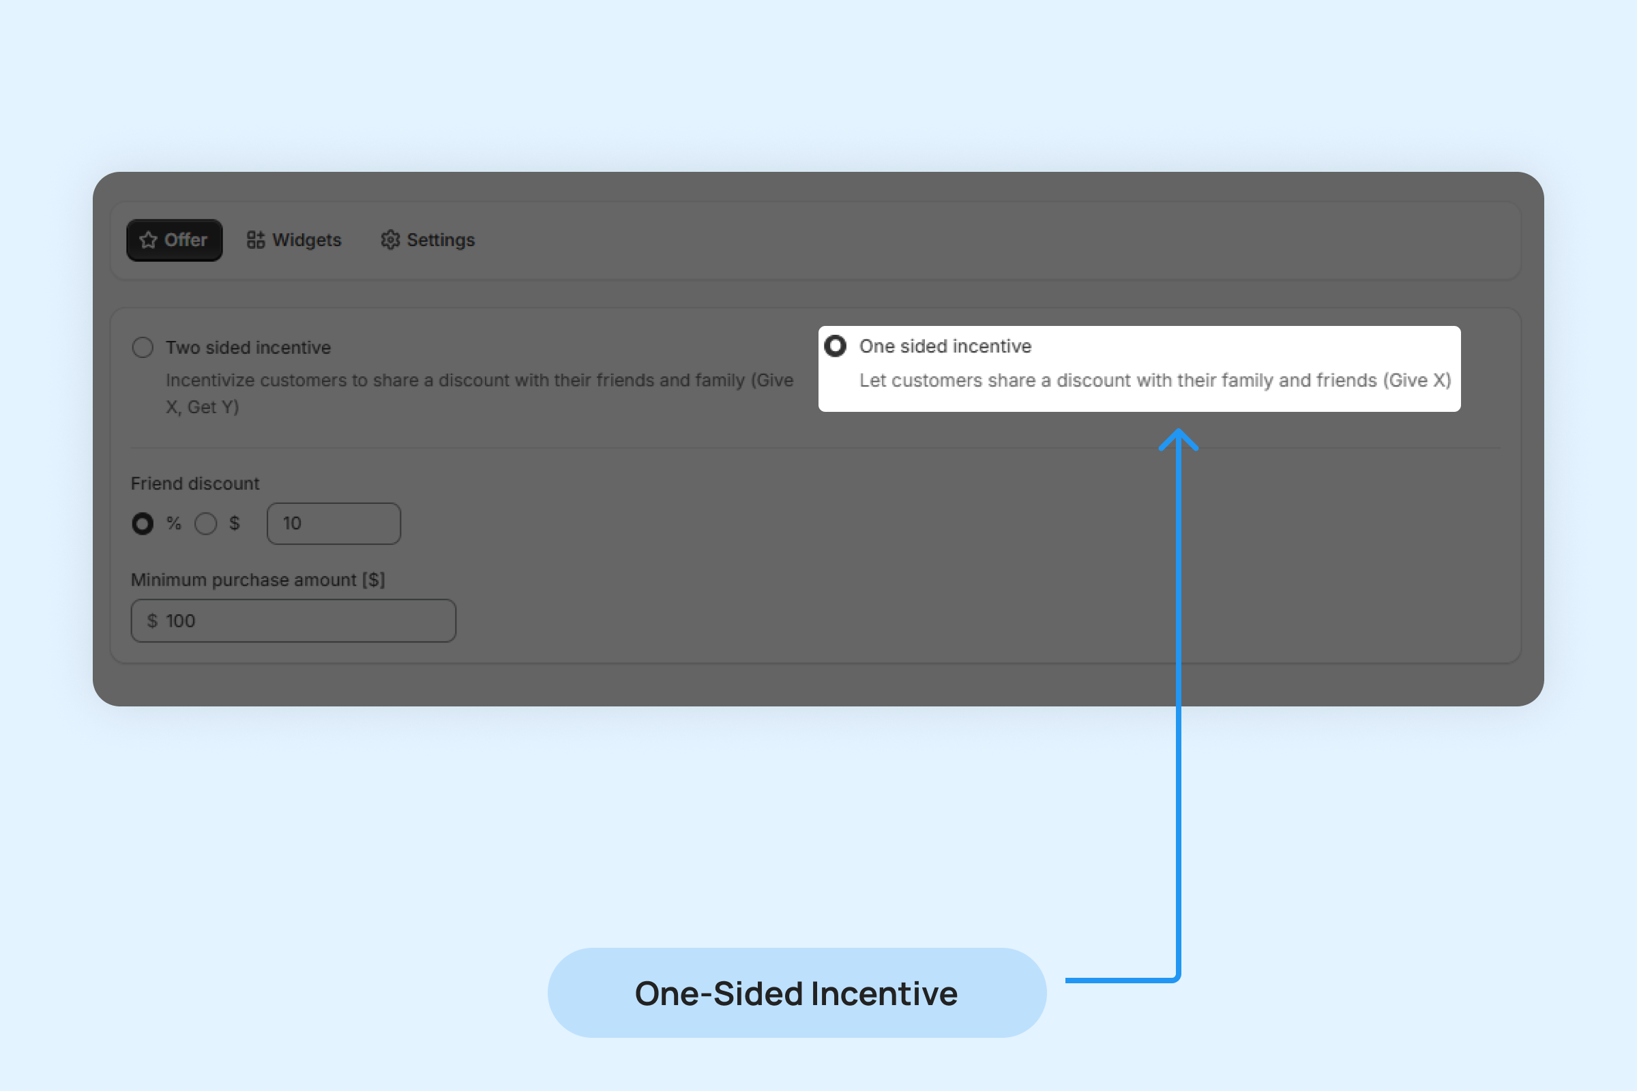1637x1091 pixels.
Task: Click the Give X, Get Y description
Action: (479, 393)
